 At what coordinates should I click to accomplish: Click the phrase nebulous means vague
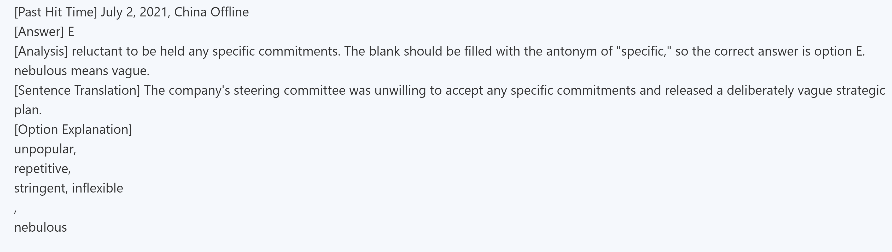(x=82, y=71)
